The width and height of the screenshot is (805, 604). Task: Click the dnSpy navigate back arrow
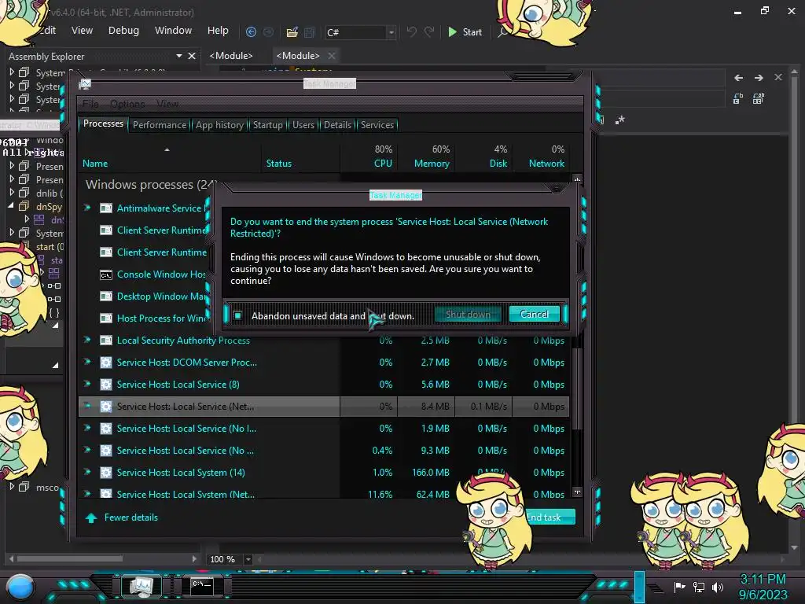251,31
